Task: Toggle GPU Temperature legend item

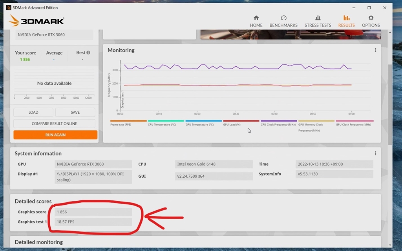Action: click(x=204, y=123)
